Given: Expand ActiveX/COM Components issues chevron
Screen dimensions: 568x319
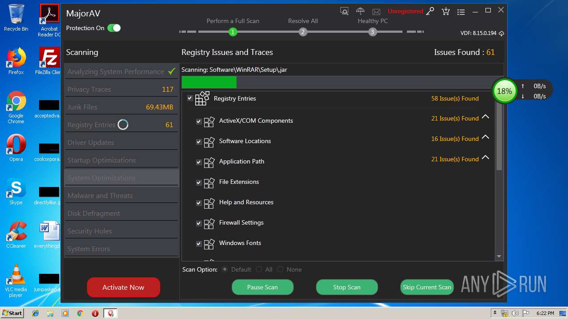Looking at the screenshot, I should (485, 117).
